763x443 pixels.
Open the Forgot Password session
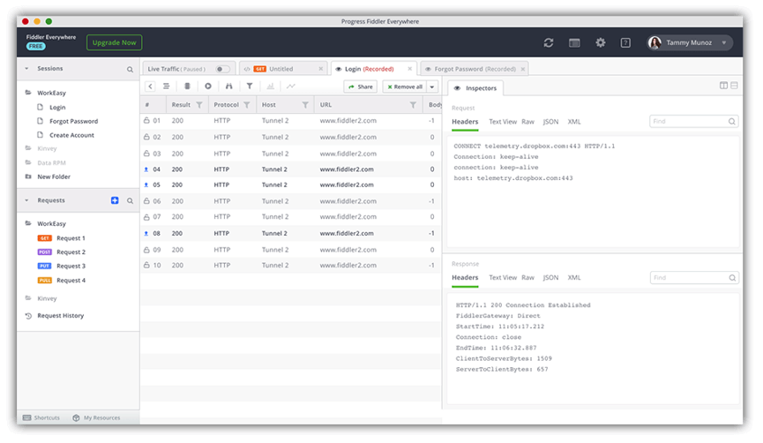tap(73, 121)
